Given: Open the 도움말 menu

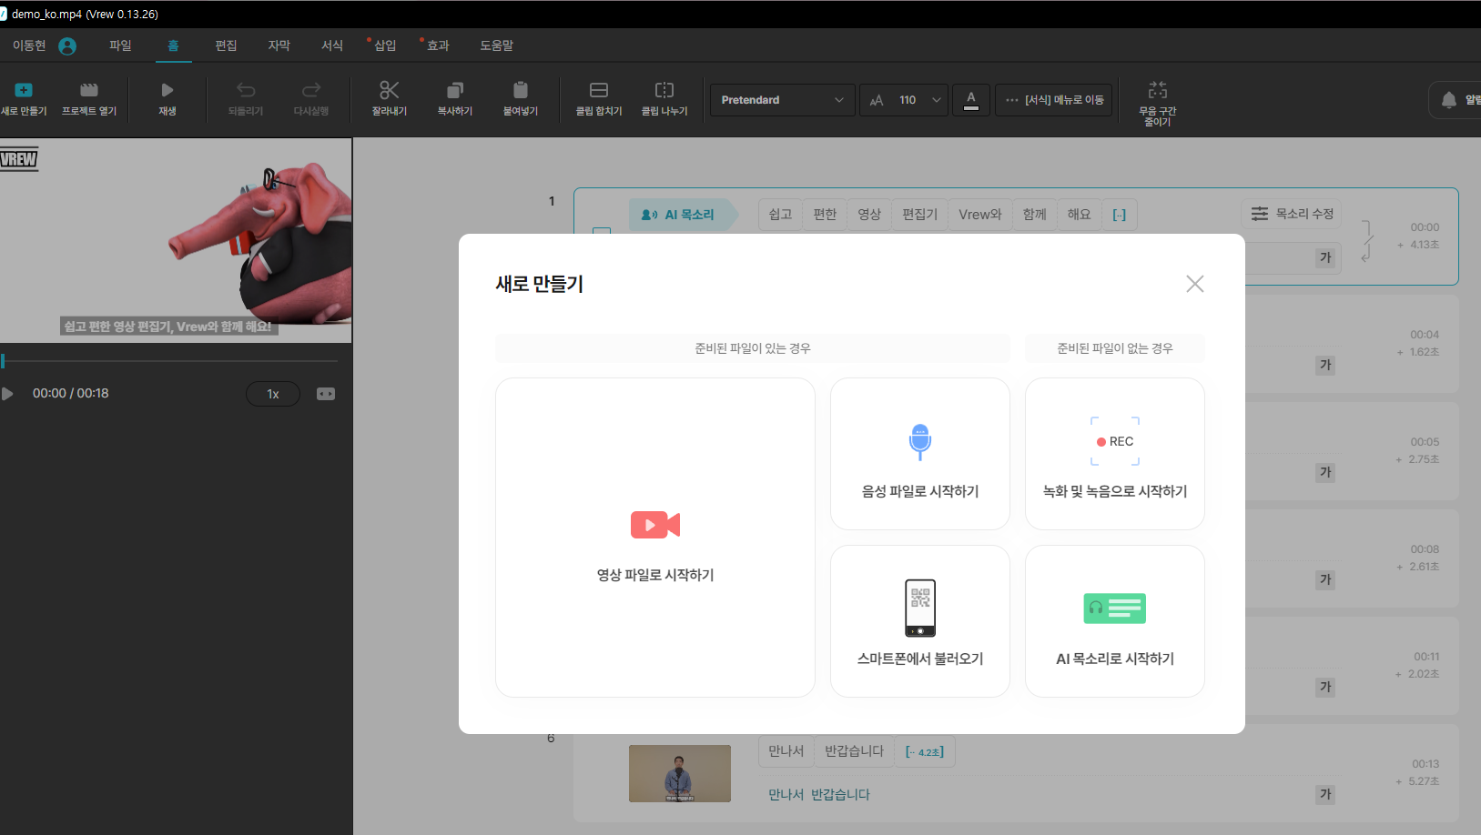Looking at the screenshot, I should click(x=497, y=45).
